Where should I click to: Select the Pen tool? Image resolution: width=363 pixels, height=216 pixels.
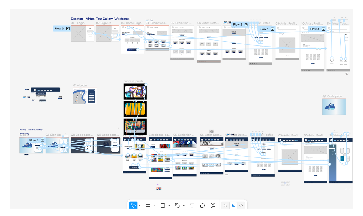click(178, 206)
